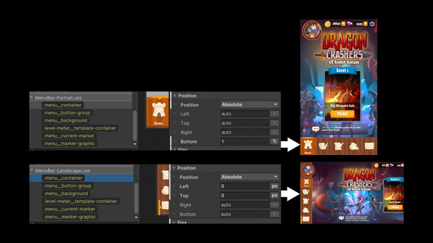The width and height of the screenshot is (433, 243).
Task: Select the mail icon in landscape sidebar
Action: point(306,219)
